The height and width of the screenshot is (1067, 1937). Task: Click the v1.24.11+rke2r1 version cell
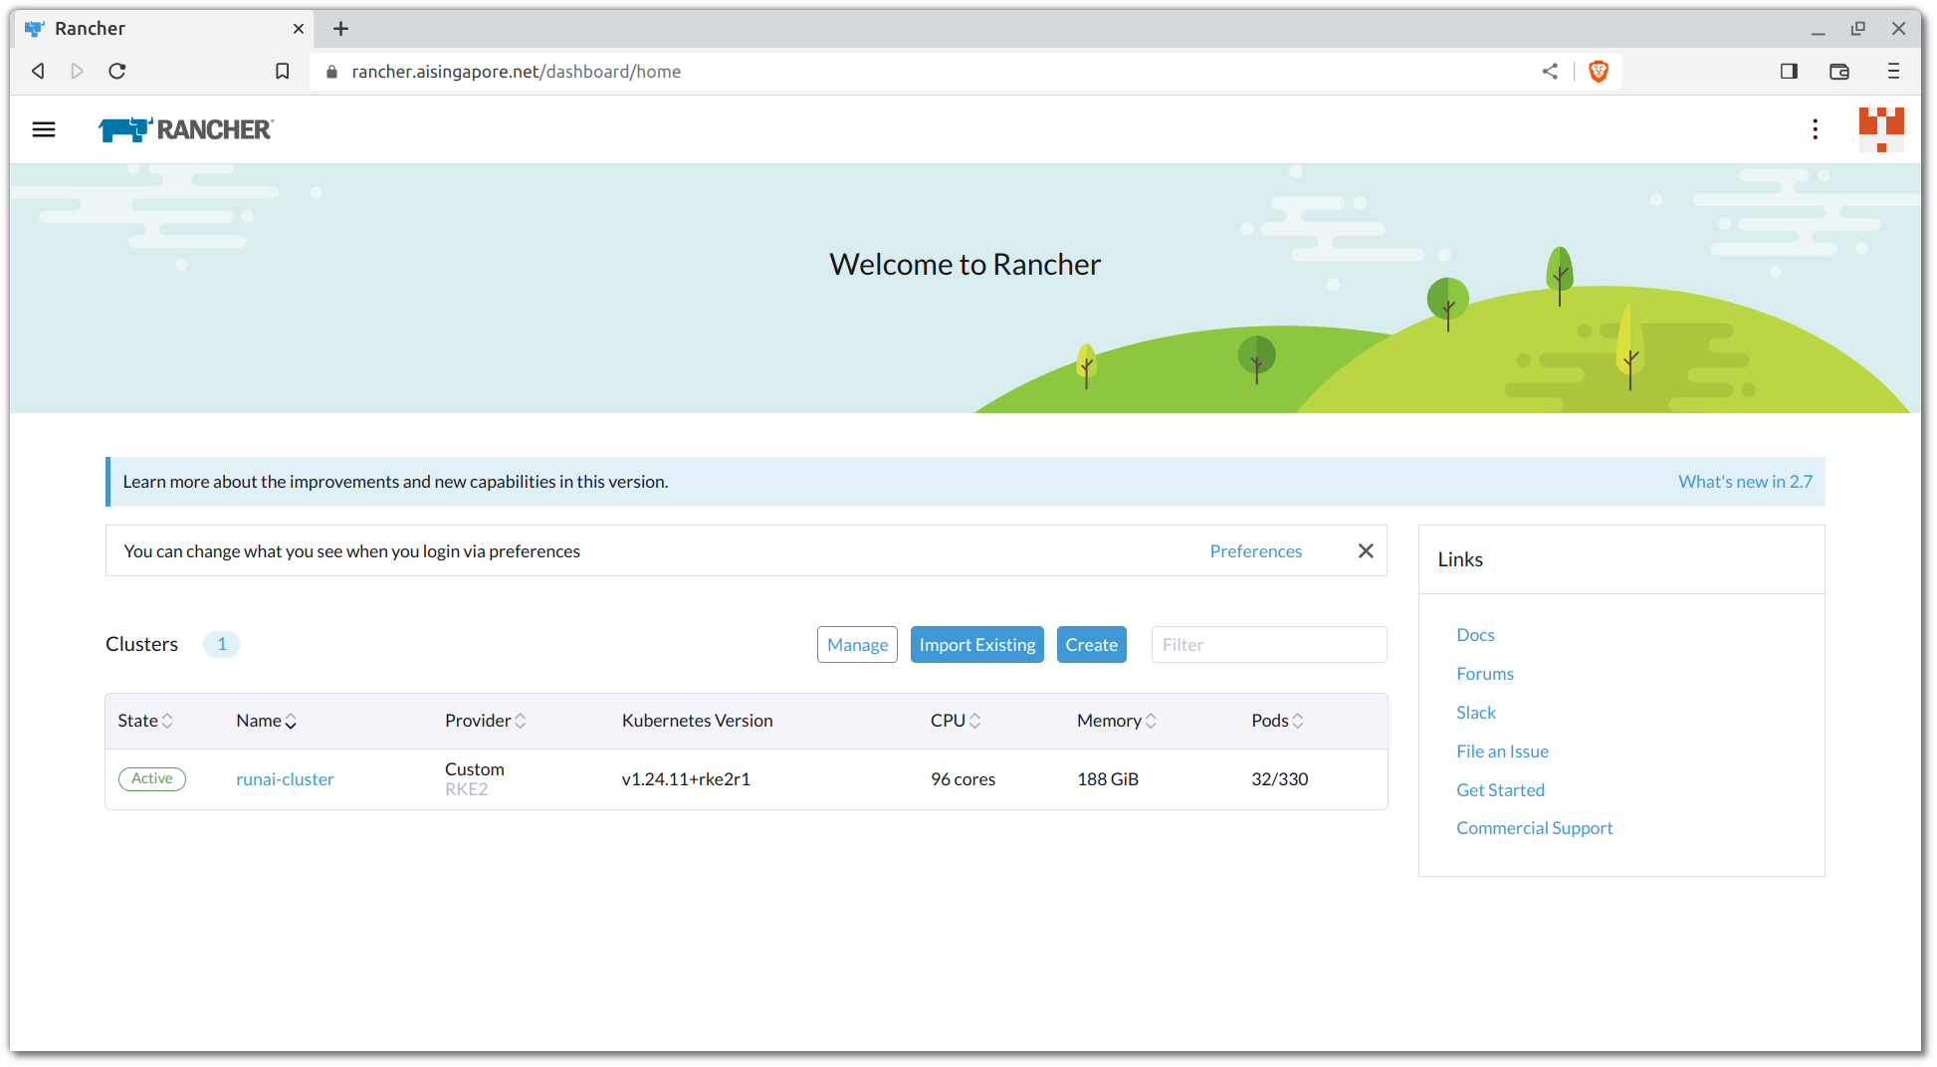[x=686, y=779]
